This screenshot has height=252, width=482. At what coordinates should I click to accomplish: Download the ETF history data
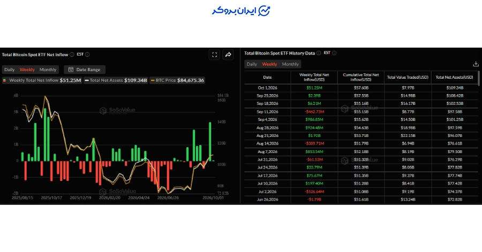click(x=476, y=64)
